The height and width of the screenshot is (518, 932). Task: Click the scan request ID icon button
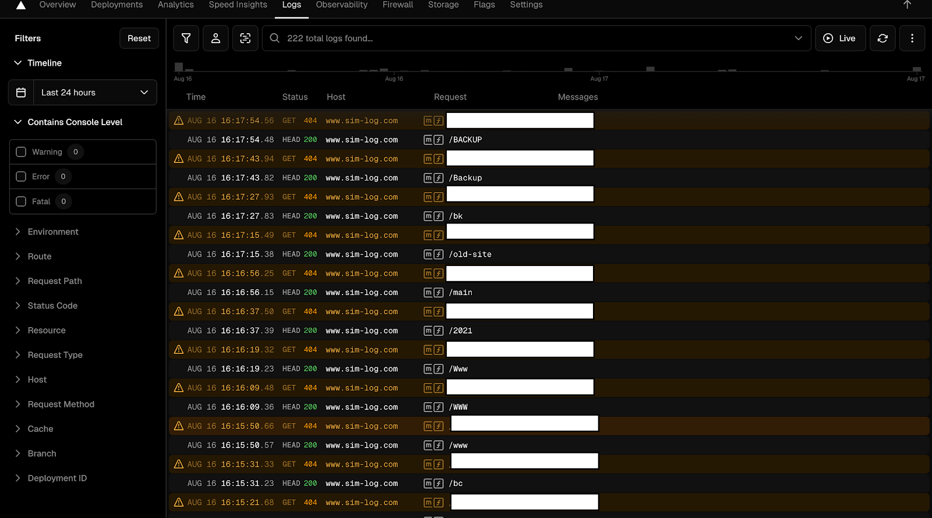click(245, 38)
